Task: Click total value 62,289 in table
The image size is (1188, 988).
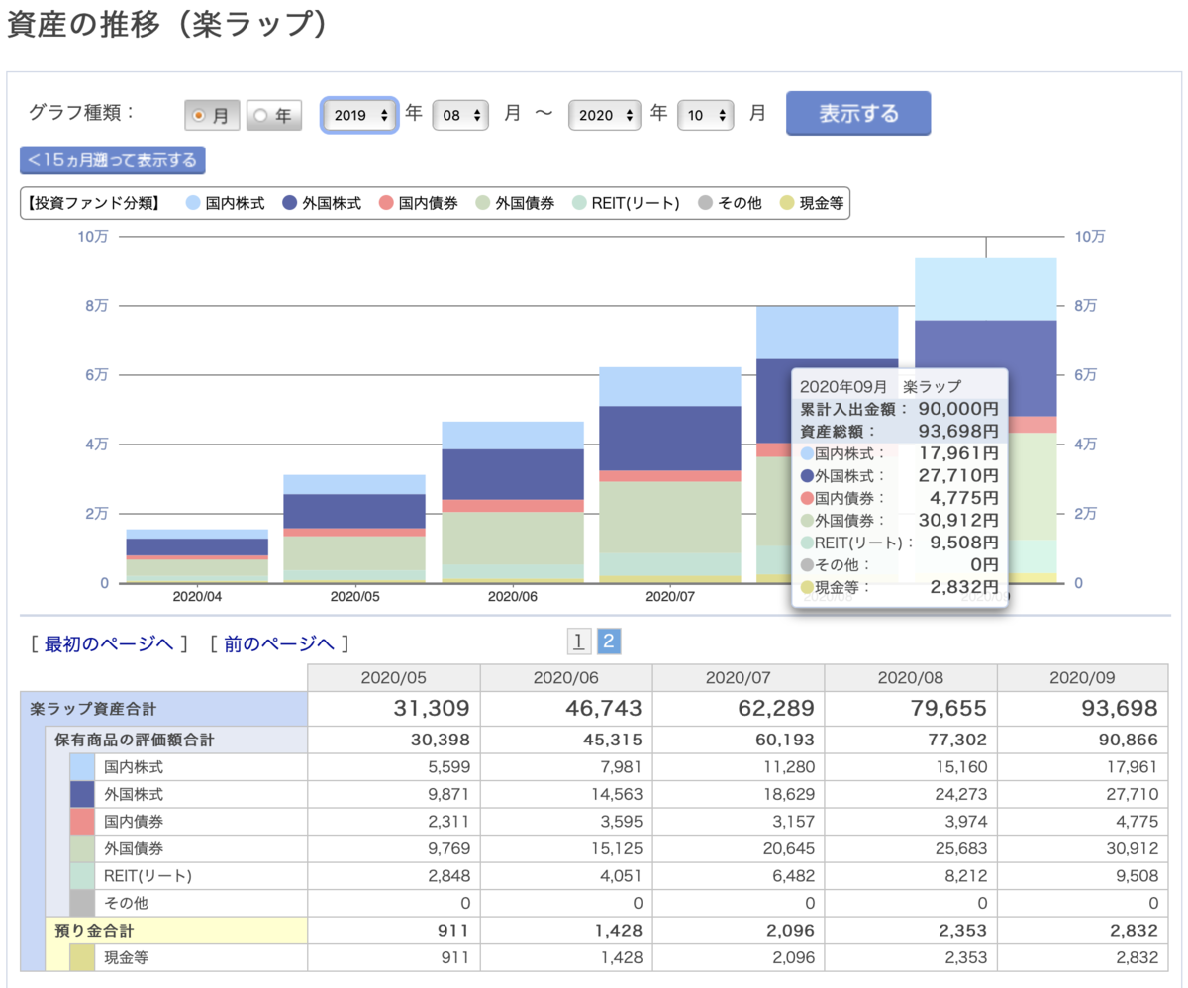Action: click(x=776, y=709)
